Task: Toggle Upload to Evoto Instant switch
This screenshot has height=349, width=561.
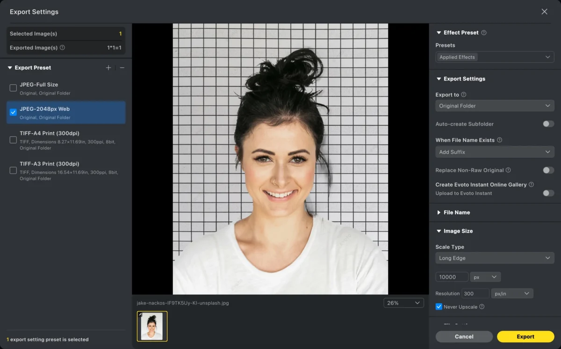Action: (548, 193)
